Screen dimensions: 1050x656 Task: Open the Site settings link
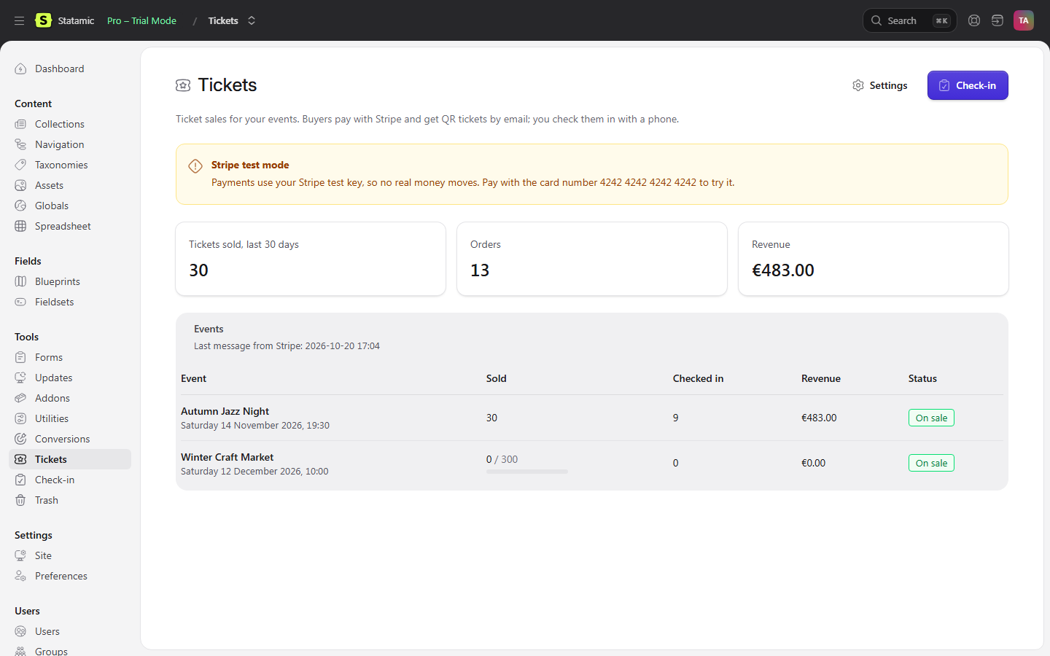click(x=70, y=555)
